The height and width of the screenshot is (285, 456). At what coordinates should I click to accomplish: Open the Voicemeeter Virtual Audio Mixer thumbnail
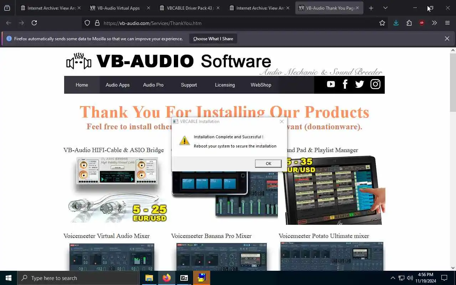[x=112, y=257]
